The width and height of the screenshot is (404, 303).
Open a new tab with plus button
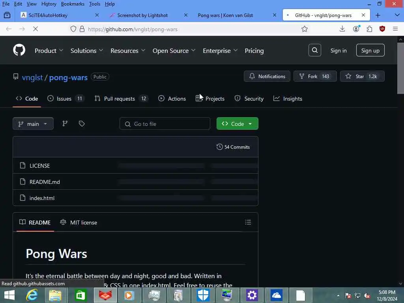(x=378, y=15)
